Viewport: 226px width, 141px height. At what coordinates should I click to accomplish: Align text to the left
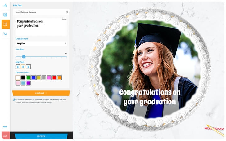18,67
